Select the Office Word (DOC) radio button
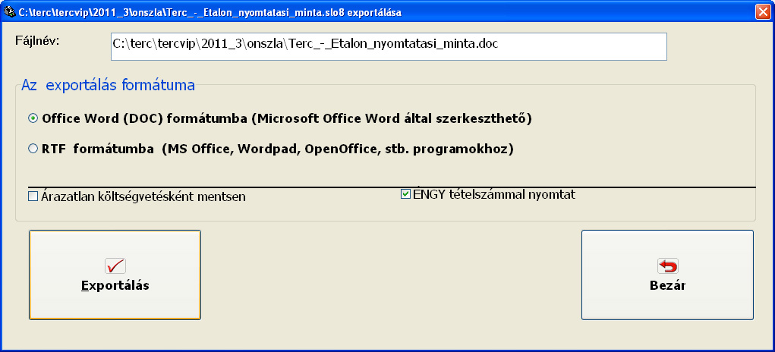775x352 pixels. (33, 118)
